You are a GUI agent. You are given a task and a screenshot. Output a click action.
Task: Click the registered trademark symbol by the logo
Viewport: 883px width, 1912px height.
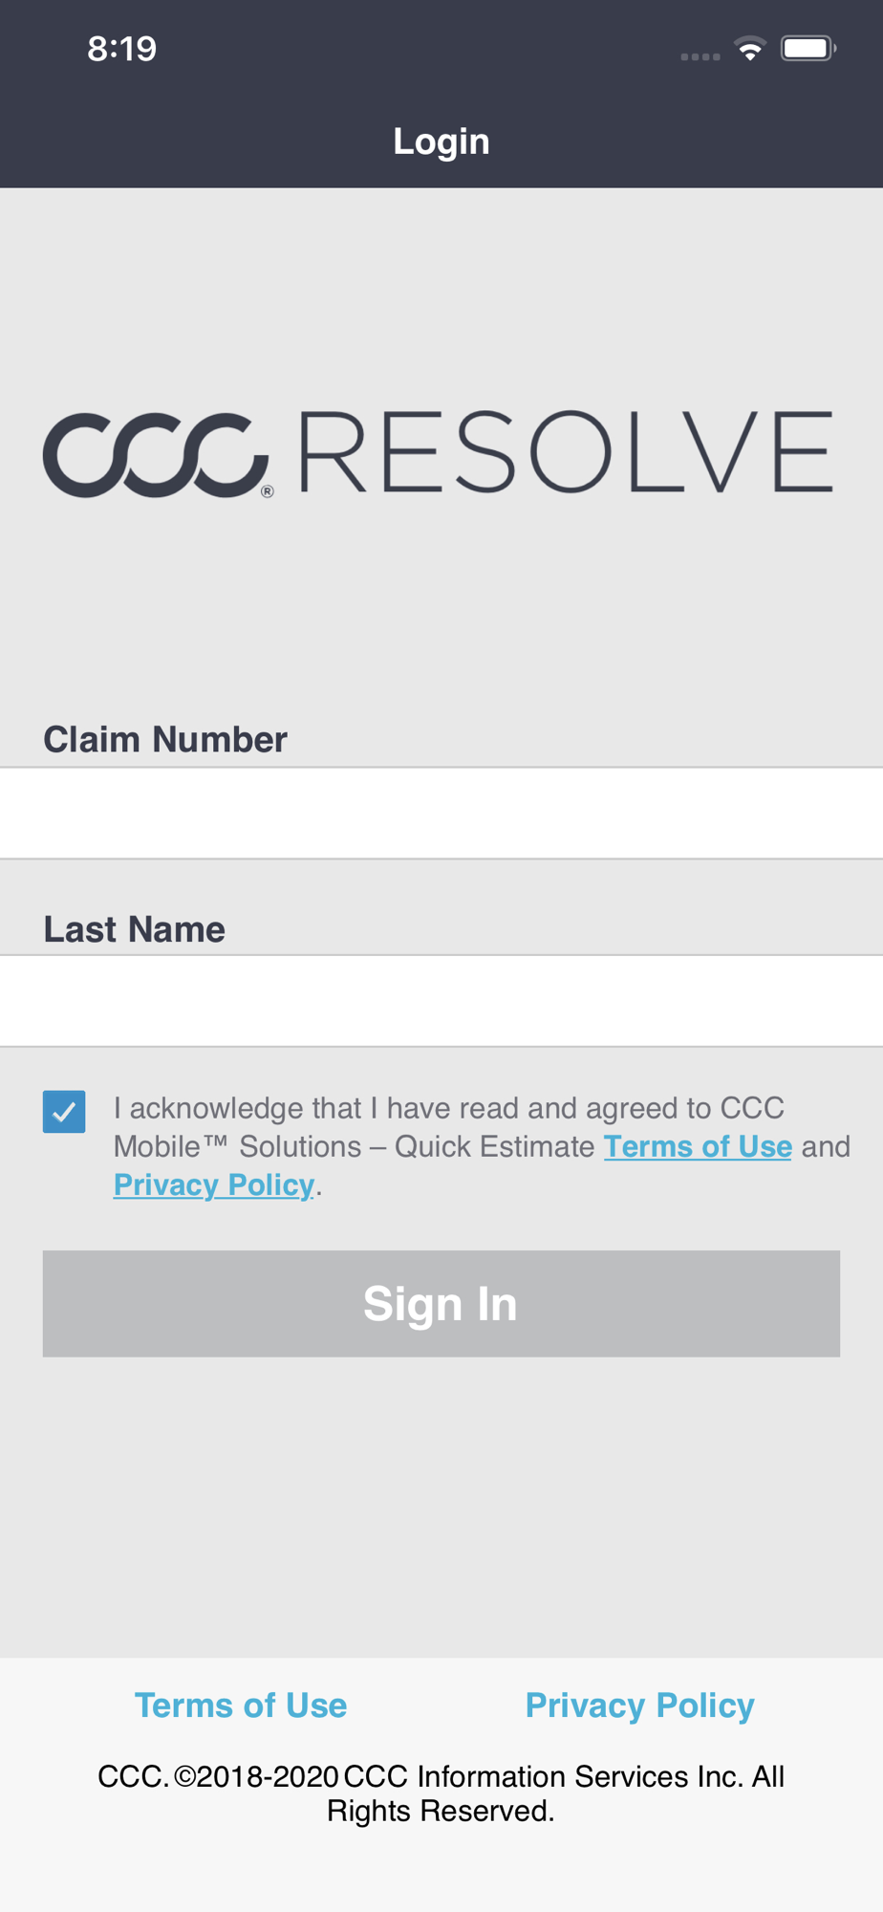coord(268,491)
